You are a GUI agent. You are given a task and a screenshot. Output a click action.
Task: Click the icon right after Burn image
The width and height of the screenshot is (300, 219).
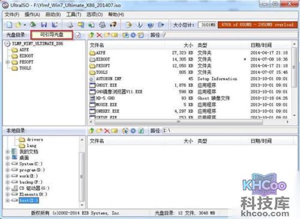tap(128, 25)
